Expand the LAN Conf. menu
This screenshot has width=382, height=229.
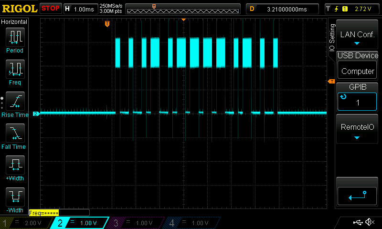click(x=357, y=35)
